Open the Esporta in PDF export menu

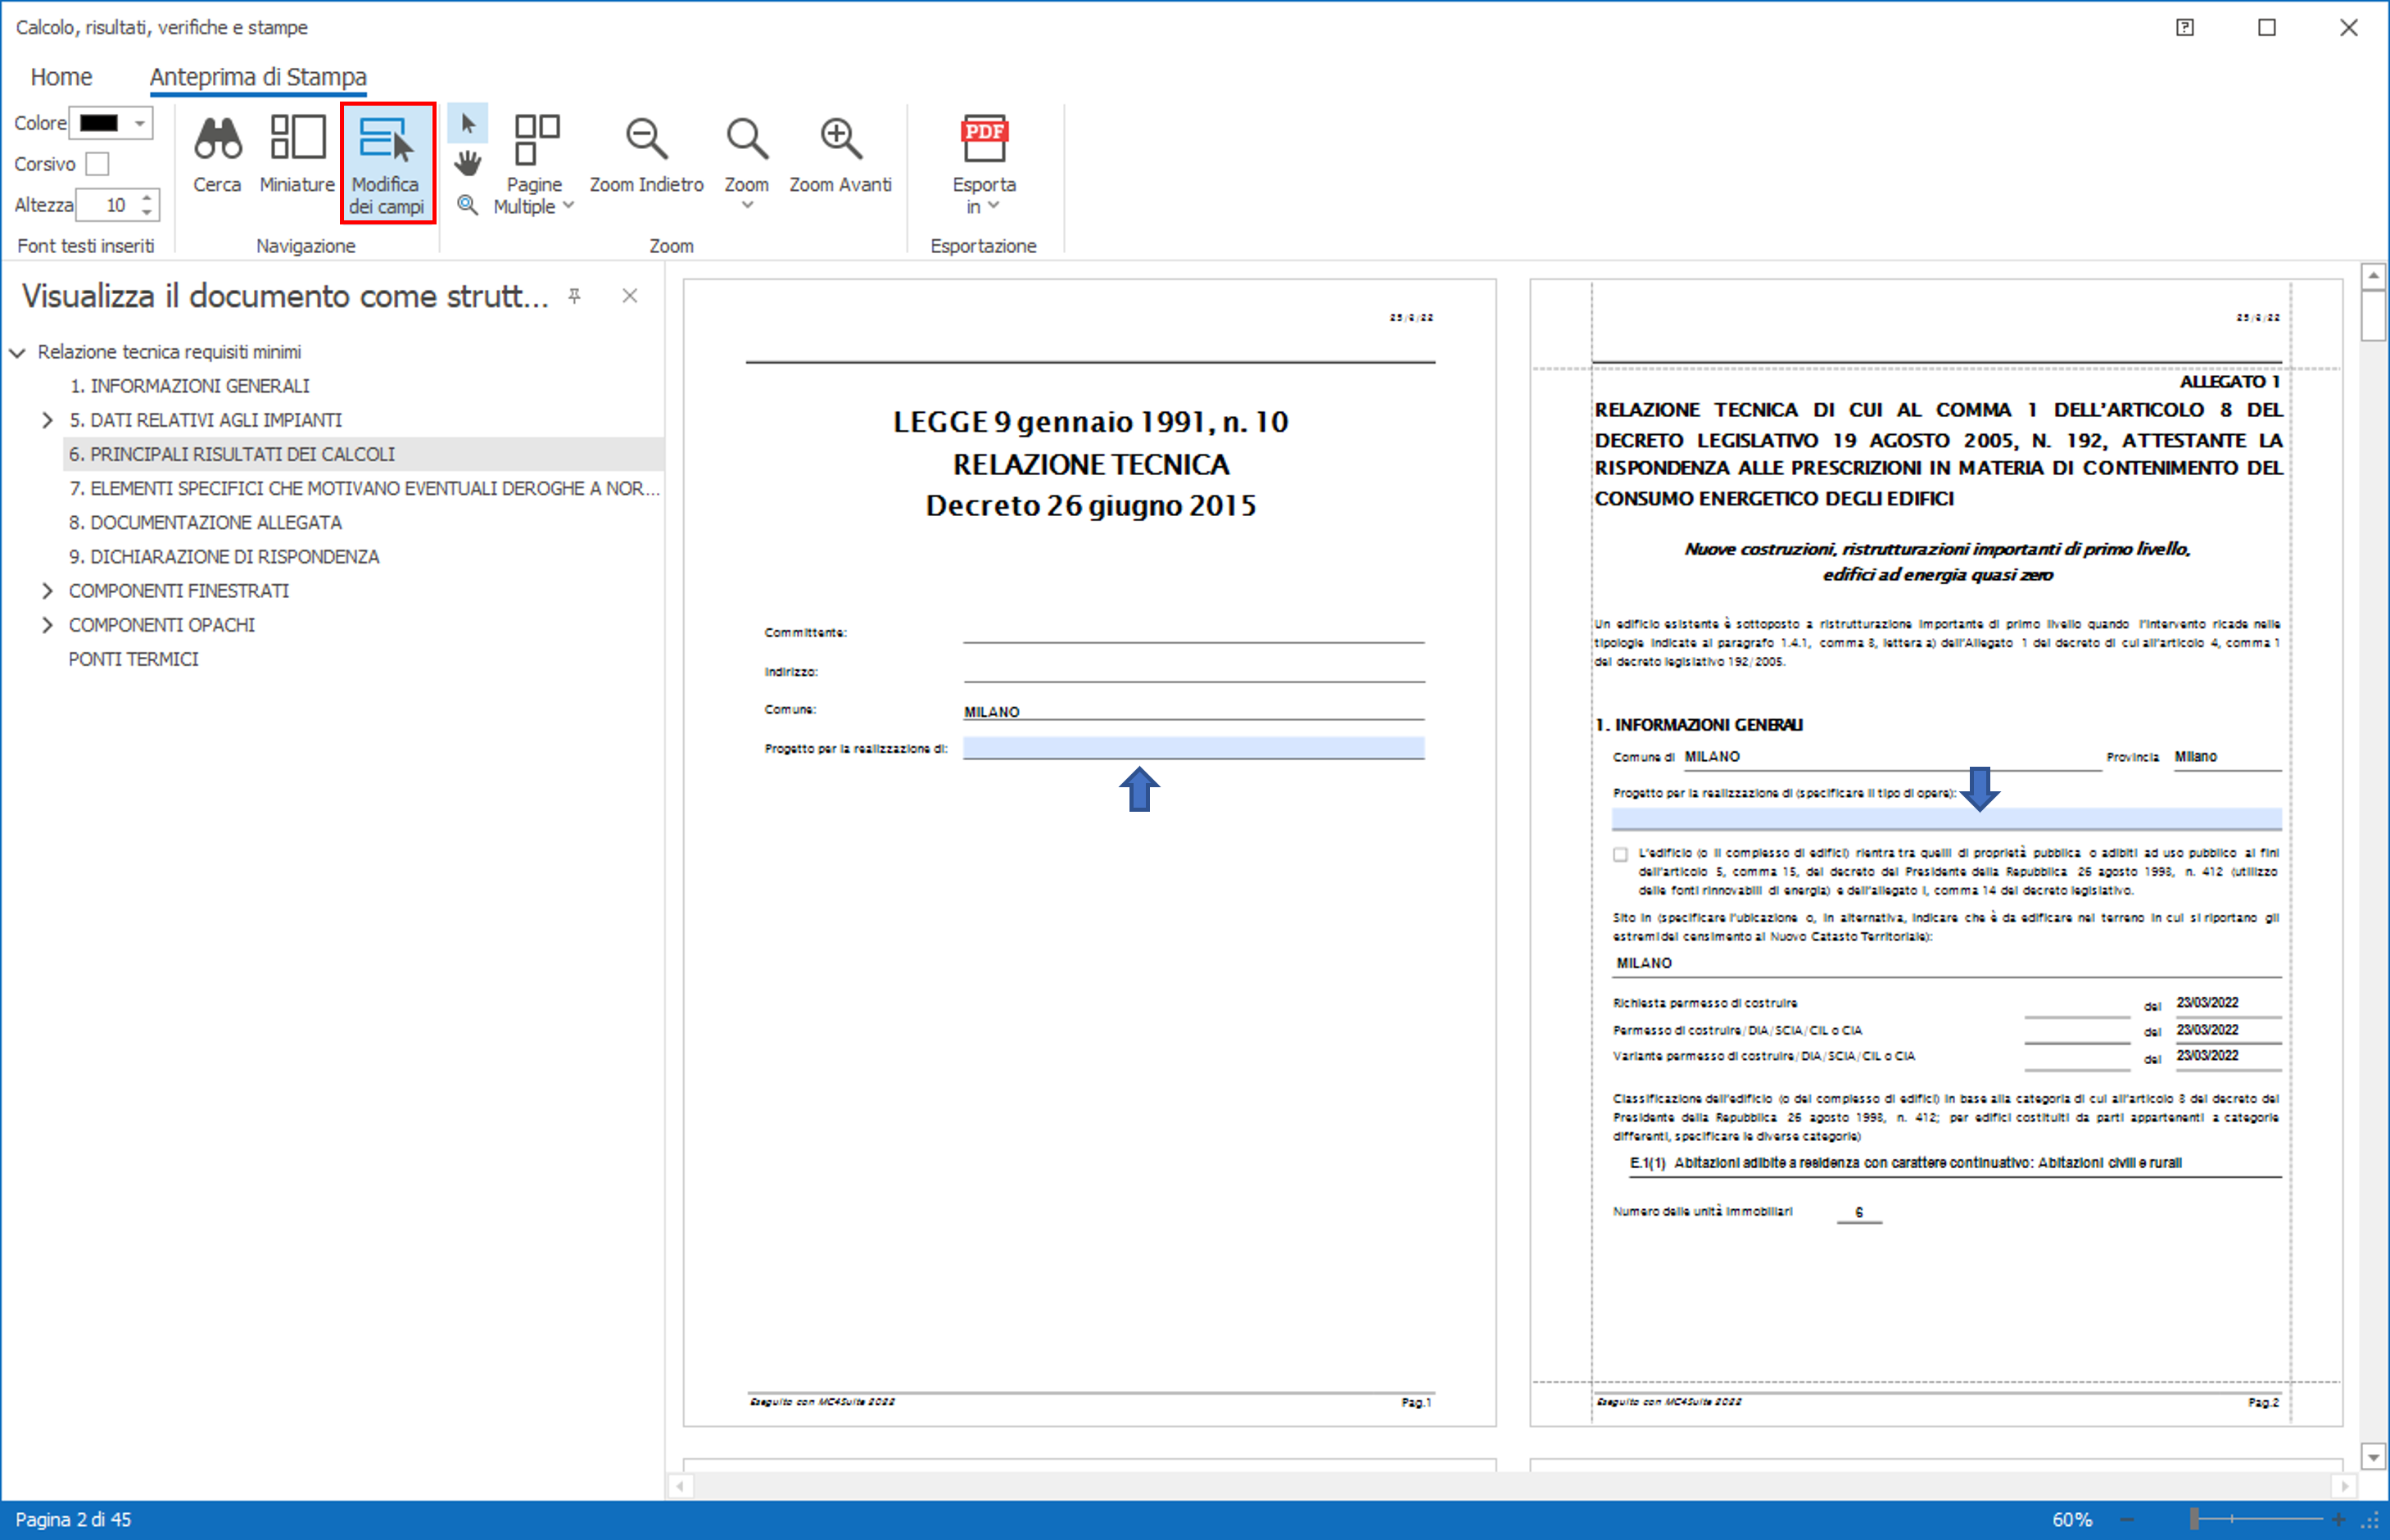tap(984, 163)
